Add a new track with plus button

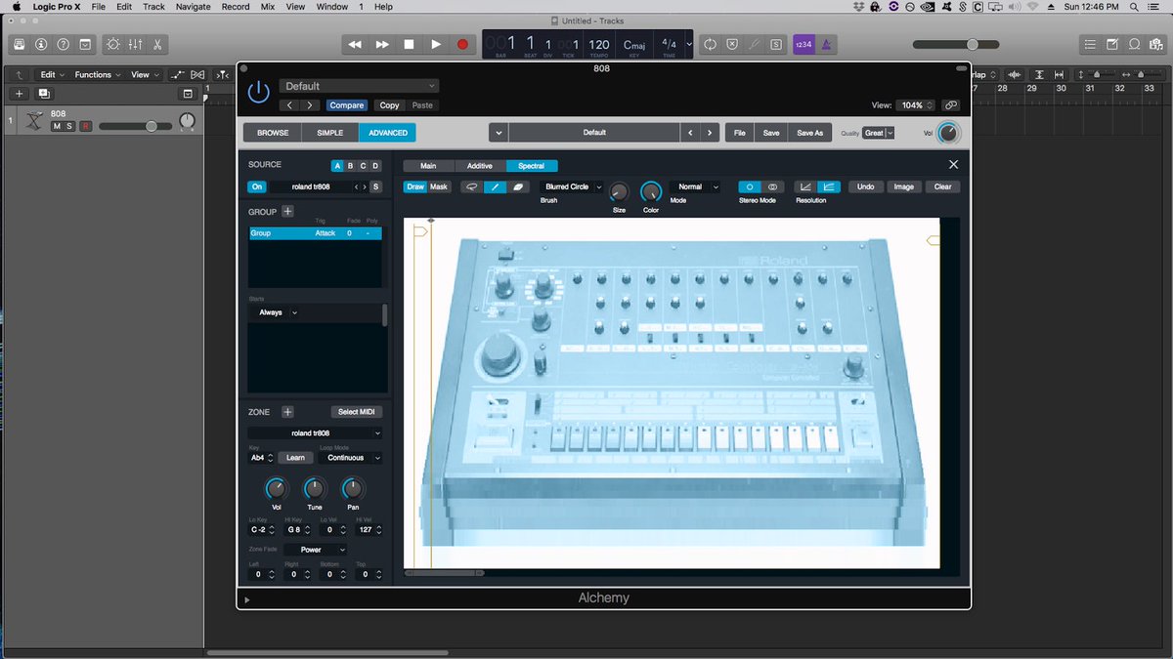click(19, 94)
